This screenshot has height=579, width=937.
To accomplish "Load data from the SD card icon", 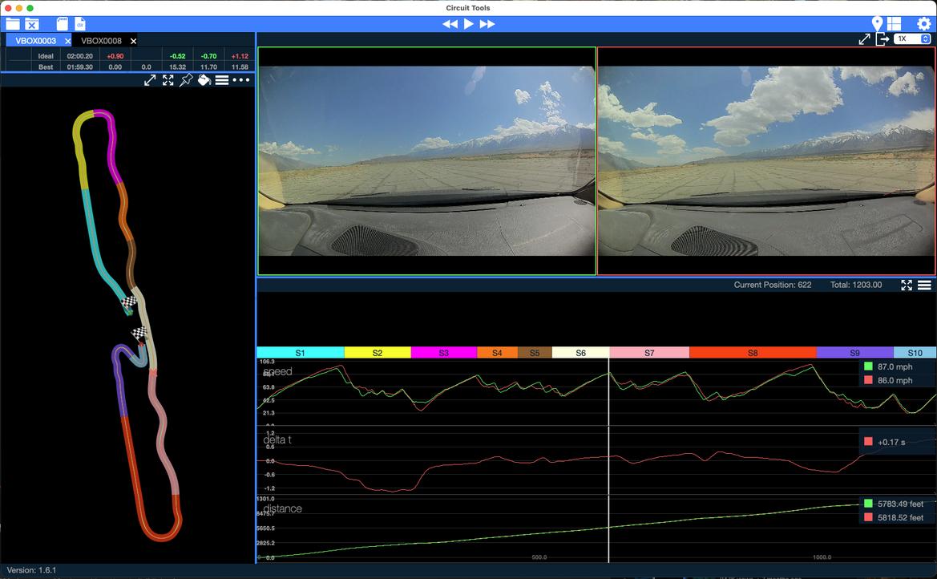I will [62, 24].
